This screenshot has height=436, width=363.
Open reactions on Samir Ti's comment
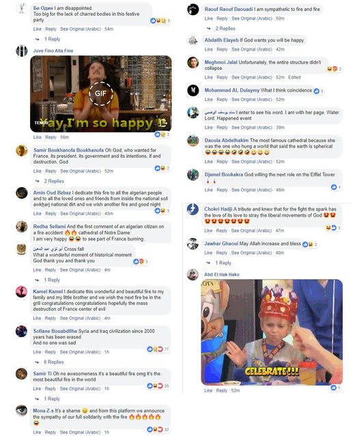158,385
